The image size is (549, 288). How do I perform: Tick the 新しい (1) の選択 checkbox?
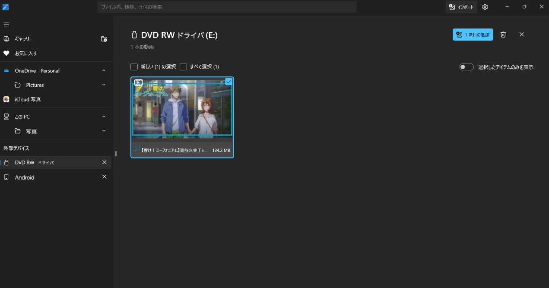(x=134, y=67)
